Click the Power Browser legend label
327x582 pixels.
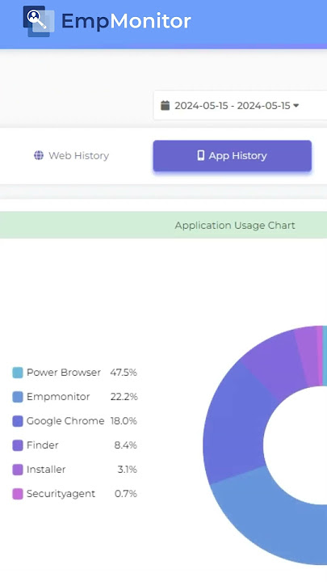(x=64, y=373)
